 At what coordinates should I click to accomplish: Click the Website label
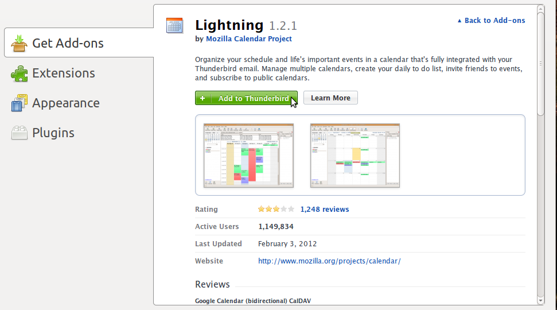[x=209, y=261]
